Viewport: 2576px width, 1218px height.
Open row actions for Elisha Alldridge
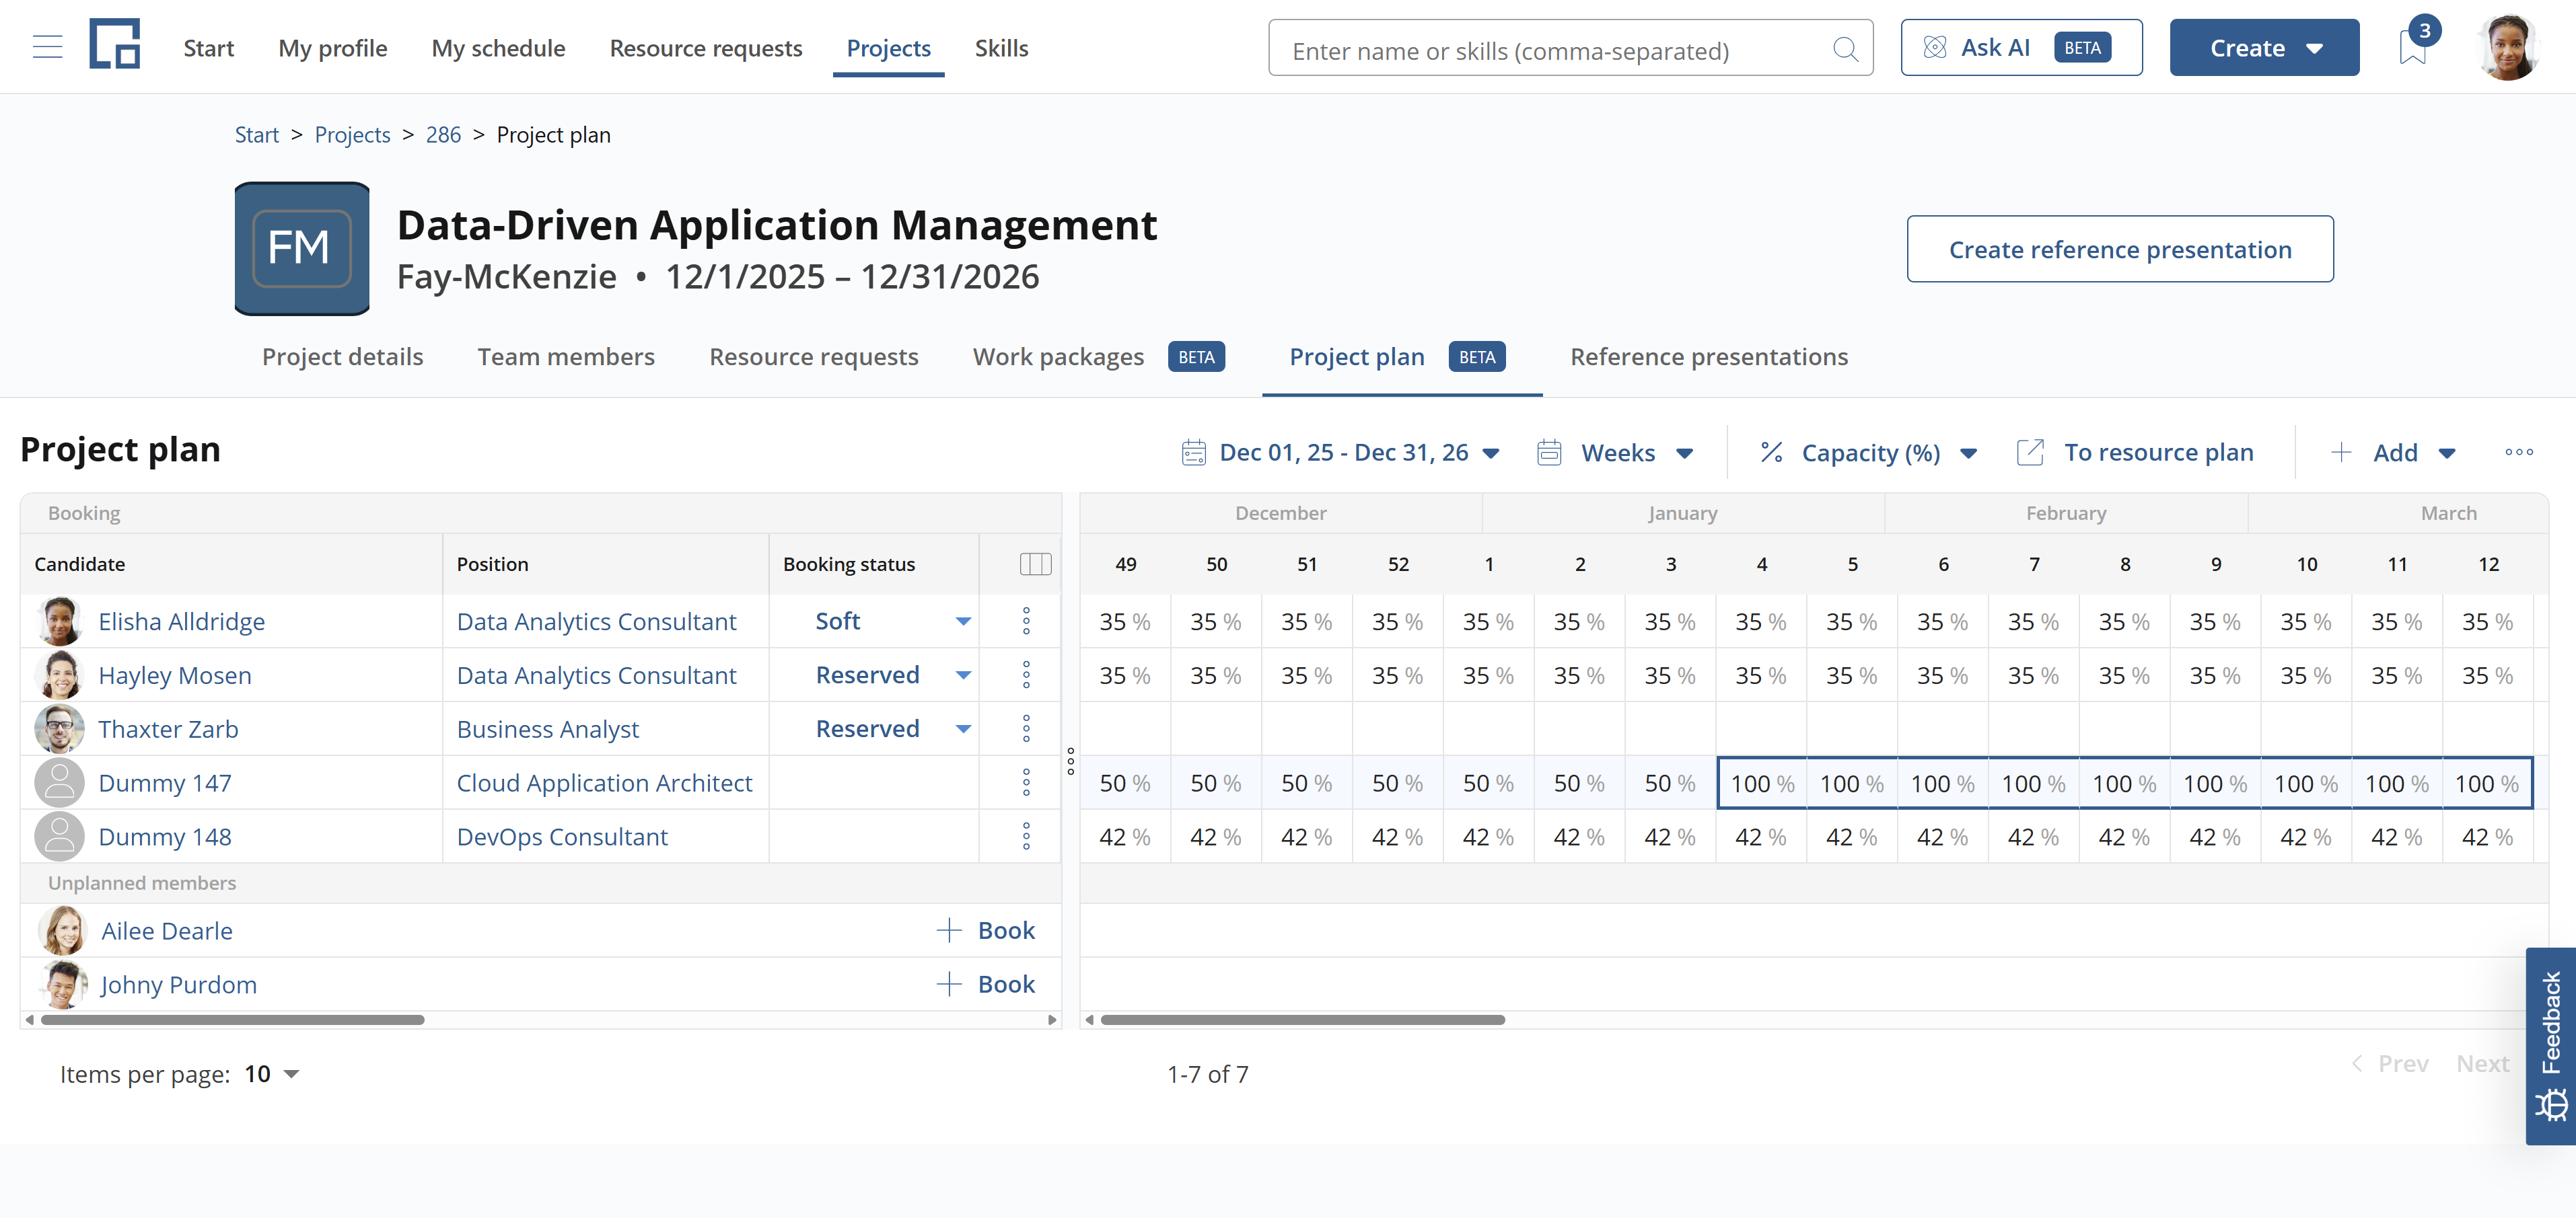point(1026,621)
